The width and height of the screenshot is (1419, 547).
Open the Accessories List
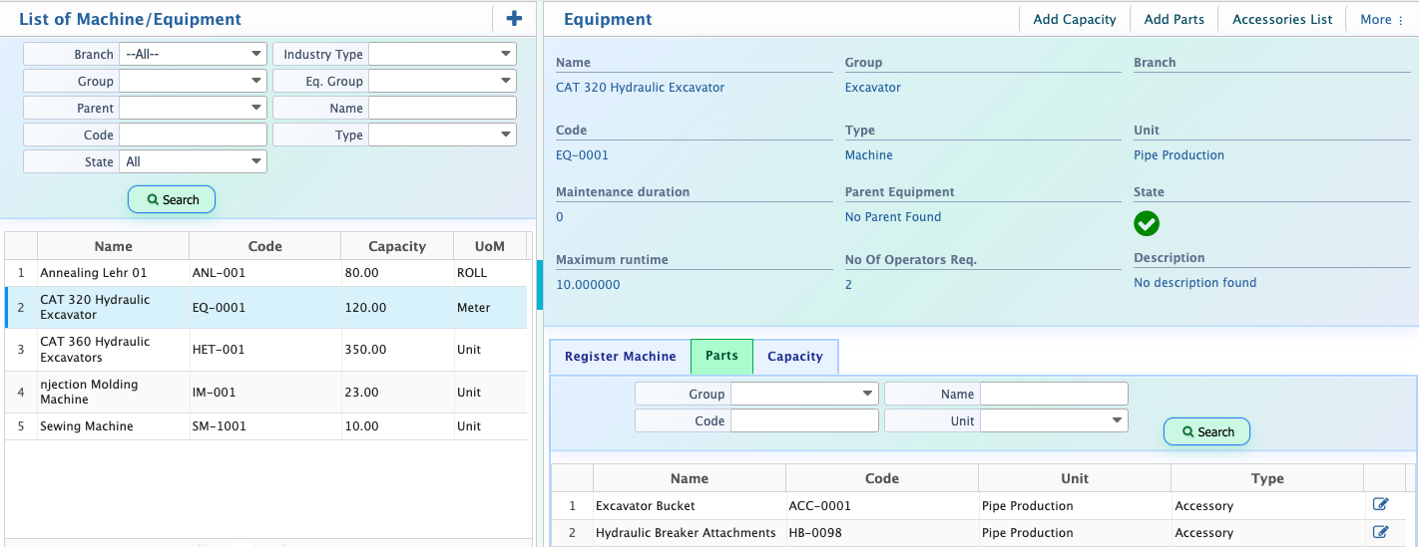pyautogui.click(x=1282, y=19)
